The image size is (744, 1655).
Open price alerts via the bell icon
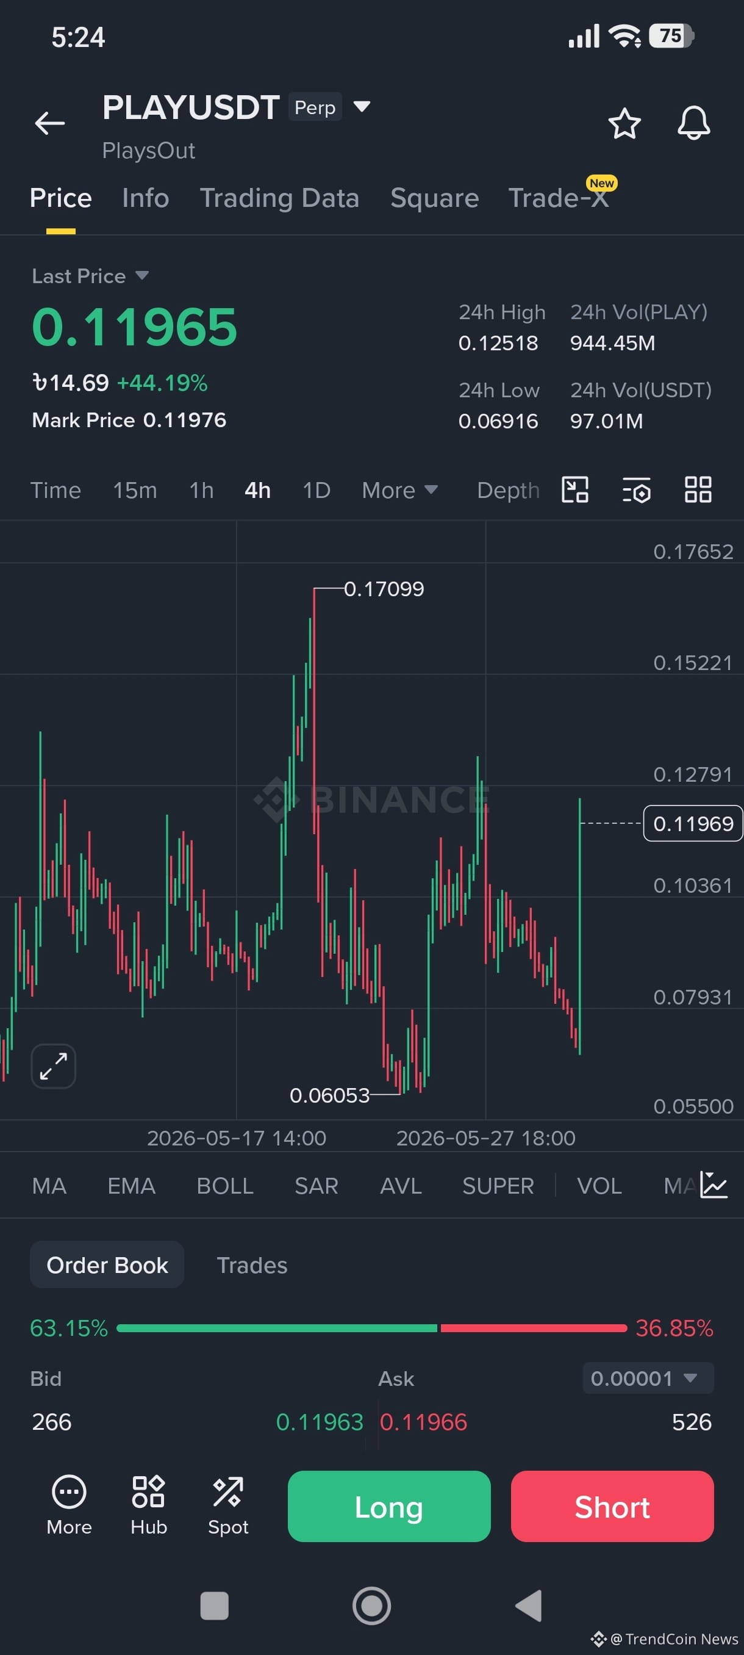point(694,123)
